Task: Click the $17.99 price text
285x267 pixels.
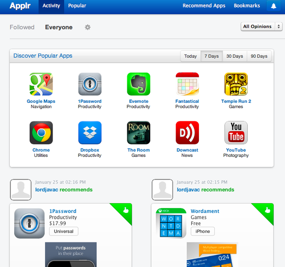Action: (x=57, y=223)
